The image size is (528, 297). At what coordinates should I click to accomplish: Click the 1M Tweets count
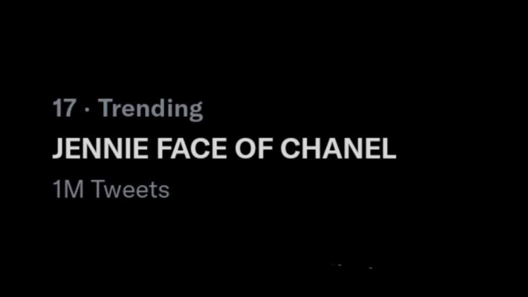point(111,189)
